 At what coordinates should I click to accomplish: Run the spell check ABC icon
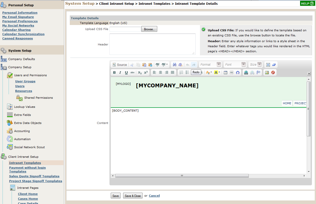[158, 65]
